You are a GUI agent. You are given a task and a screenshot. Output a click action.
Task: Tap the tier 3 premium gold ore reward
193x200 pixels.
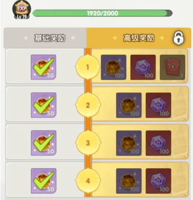(x=129, y=143)
